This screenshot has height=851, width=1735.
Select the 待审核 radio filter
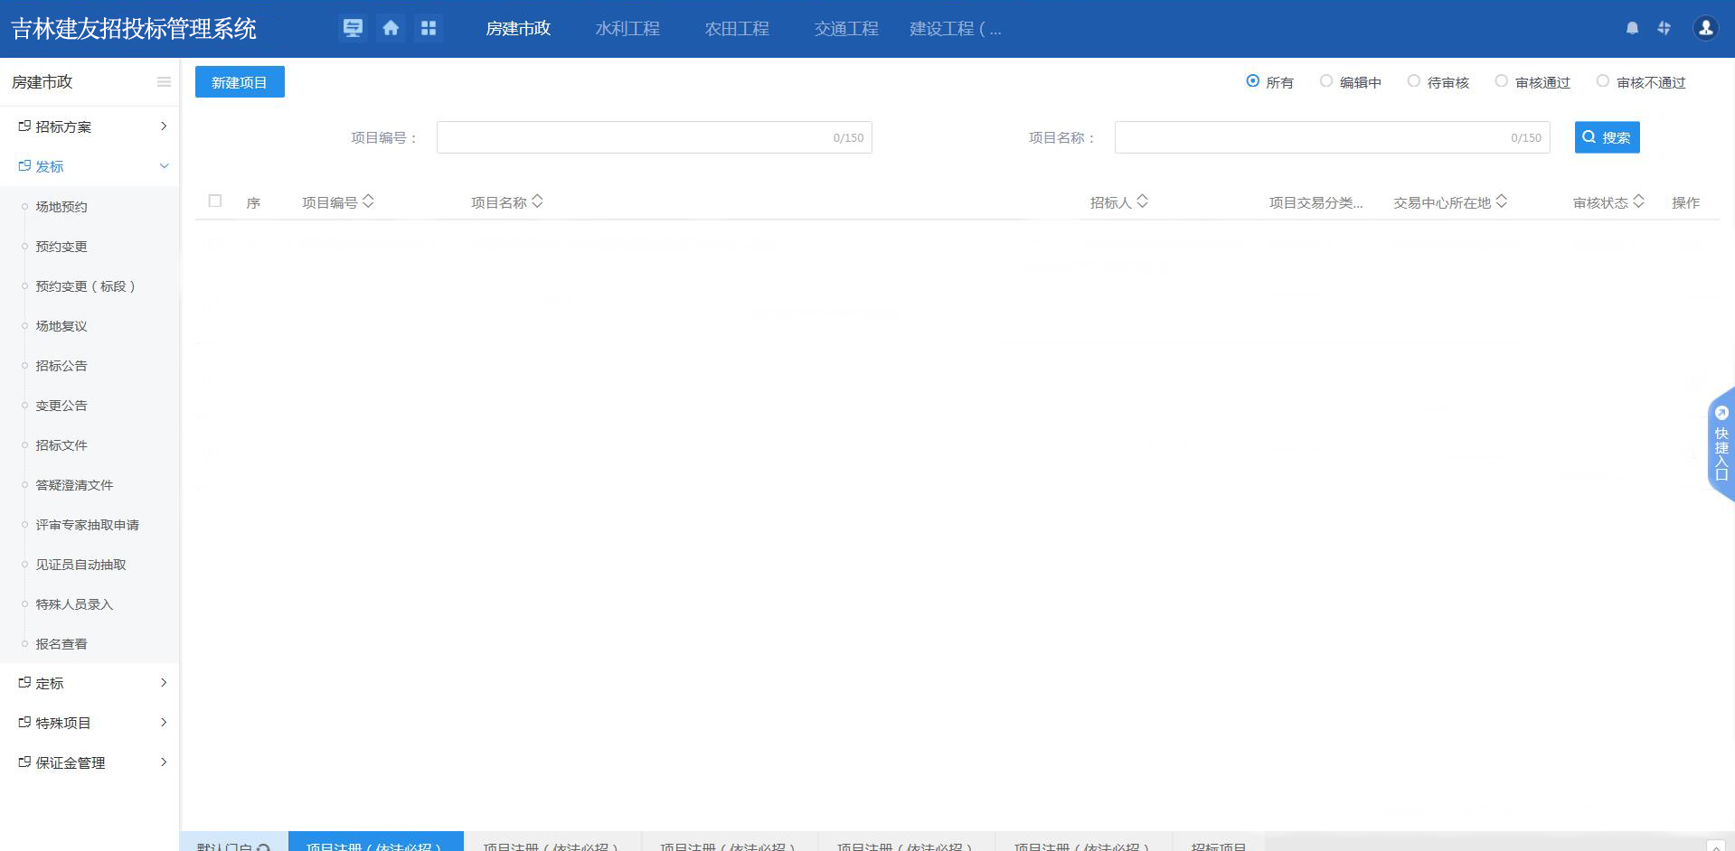pos(1414,81)
